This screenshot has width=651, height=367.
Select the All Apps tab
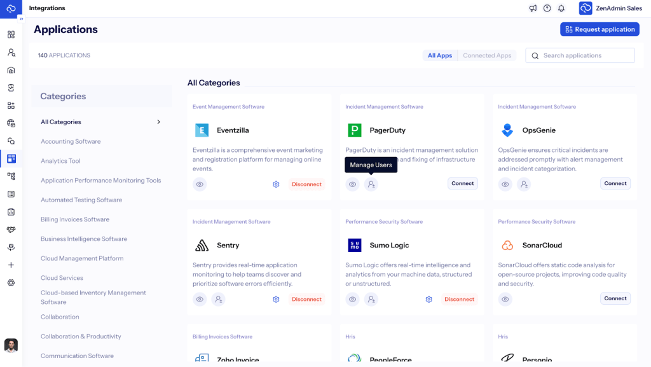[x=440, y=55]
